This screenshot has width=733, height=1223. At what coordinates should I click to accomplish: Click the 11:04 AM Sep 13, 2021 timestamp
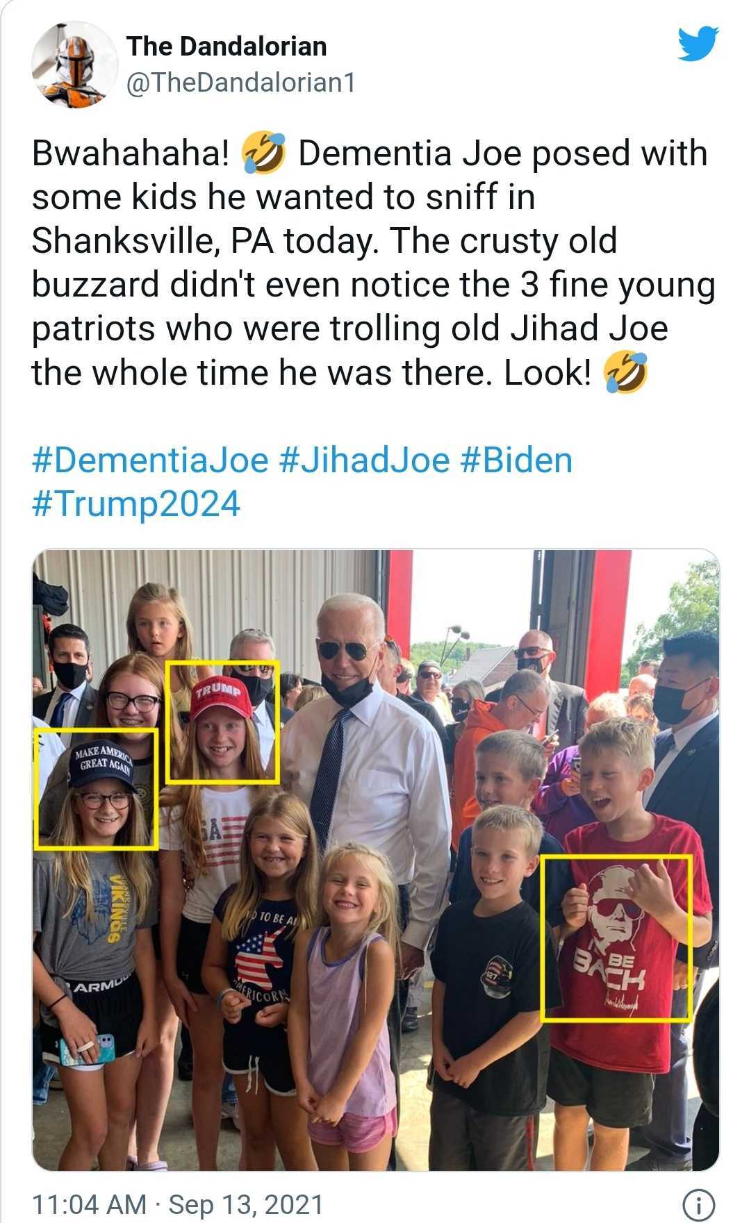pos(178,1204)
